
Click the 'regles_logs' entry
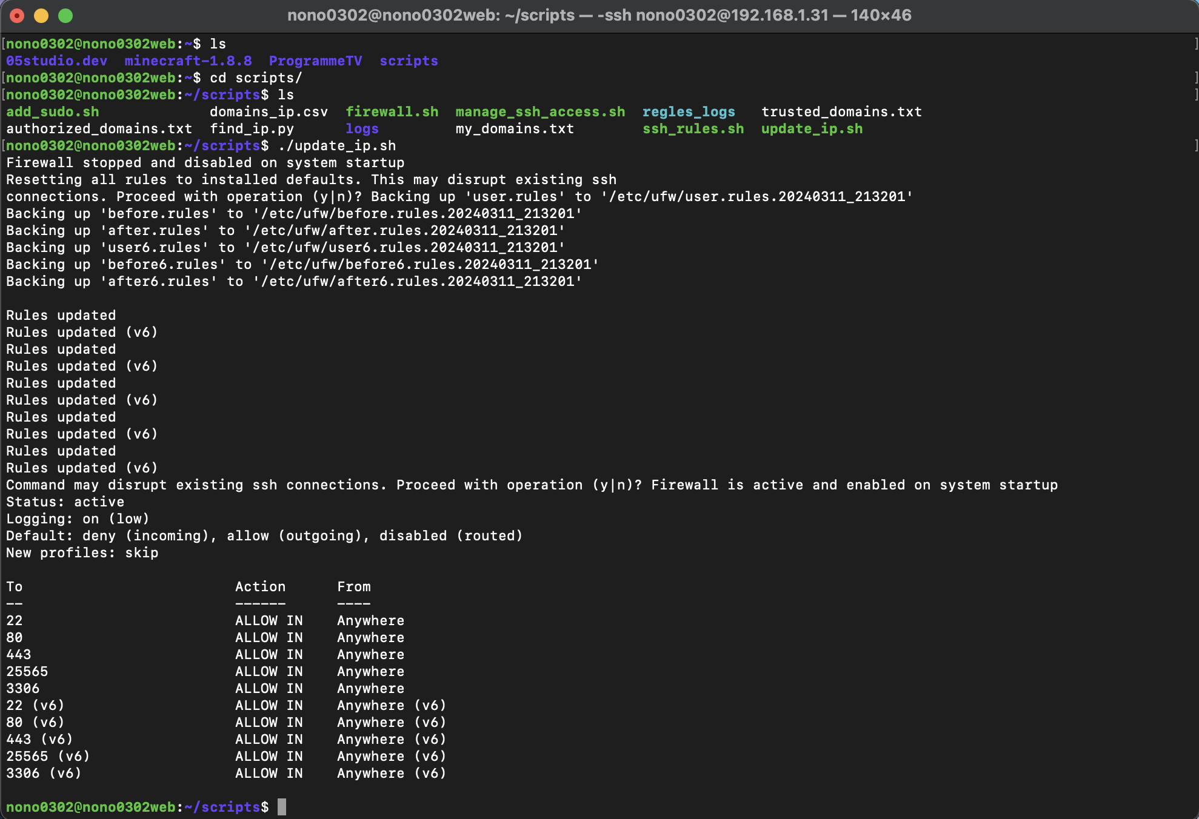pyautogui.click(x=689, y=111)
